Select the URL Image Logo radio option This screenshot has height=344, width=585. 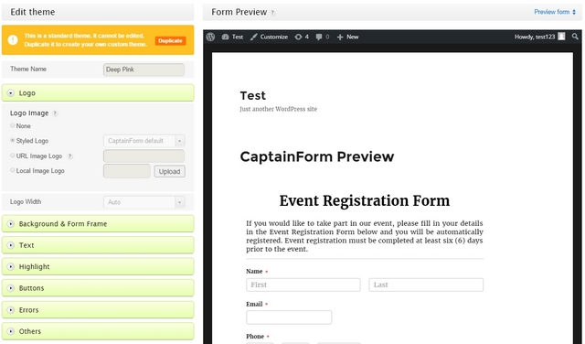(x=13, y=156)
